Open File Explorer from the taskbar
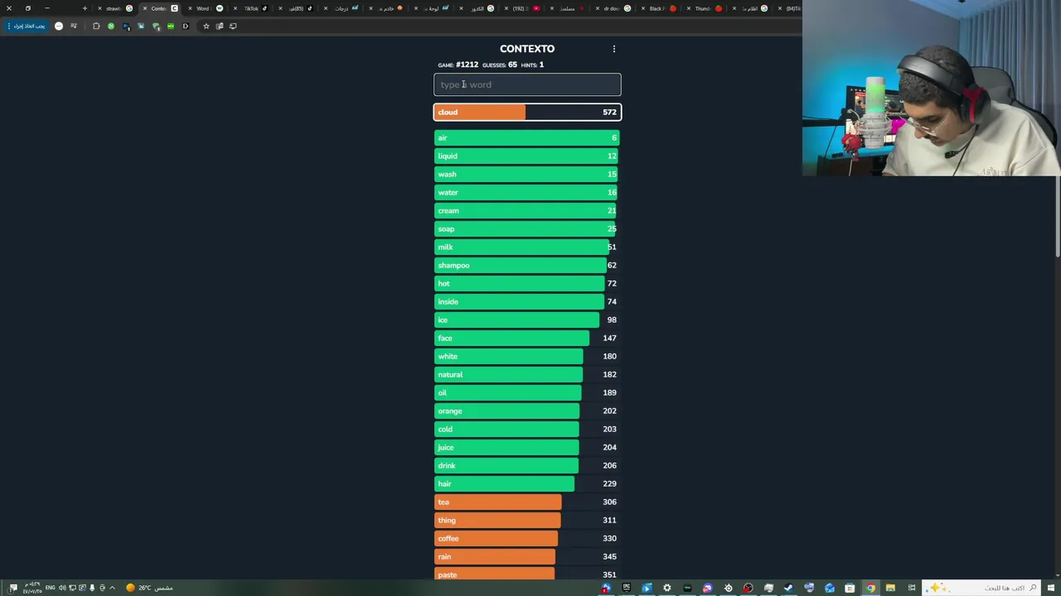1061x596 pixels. pyautogui.click(x=890, y=588)
